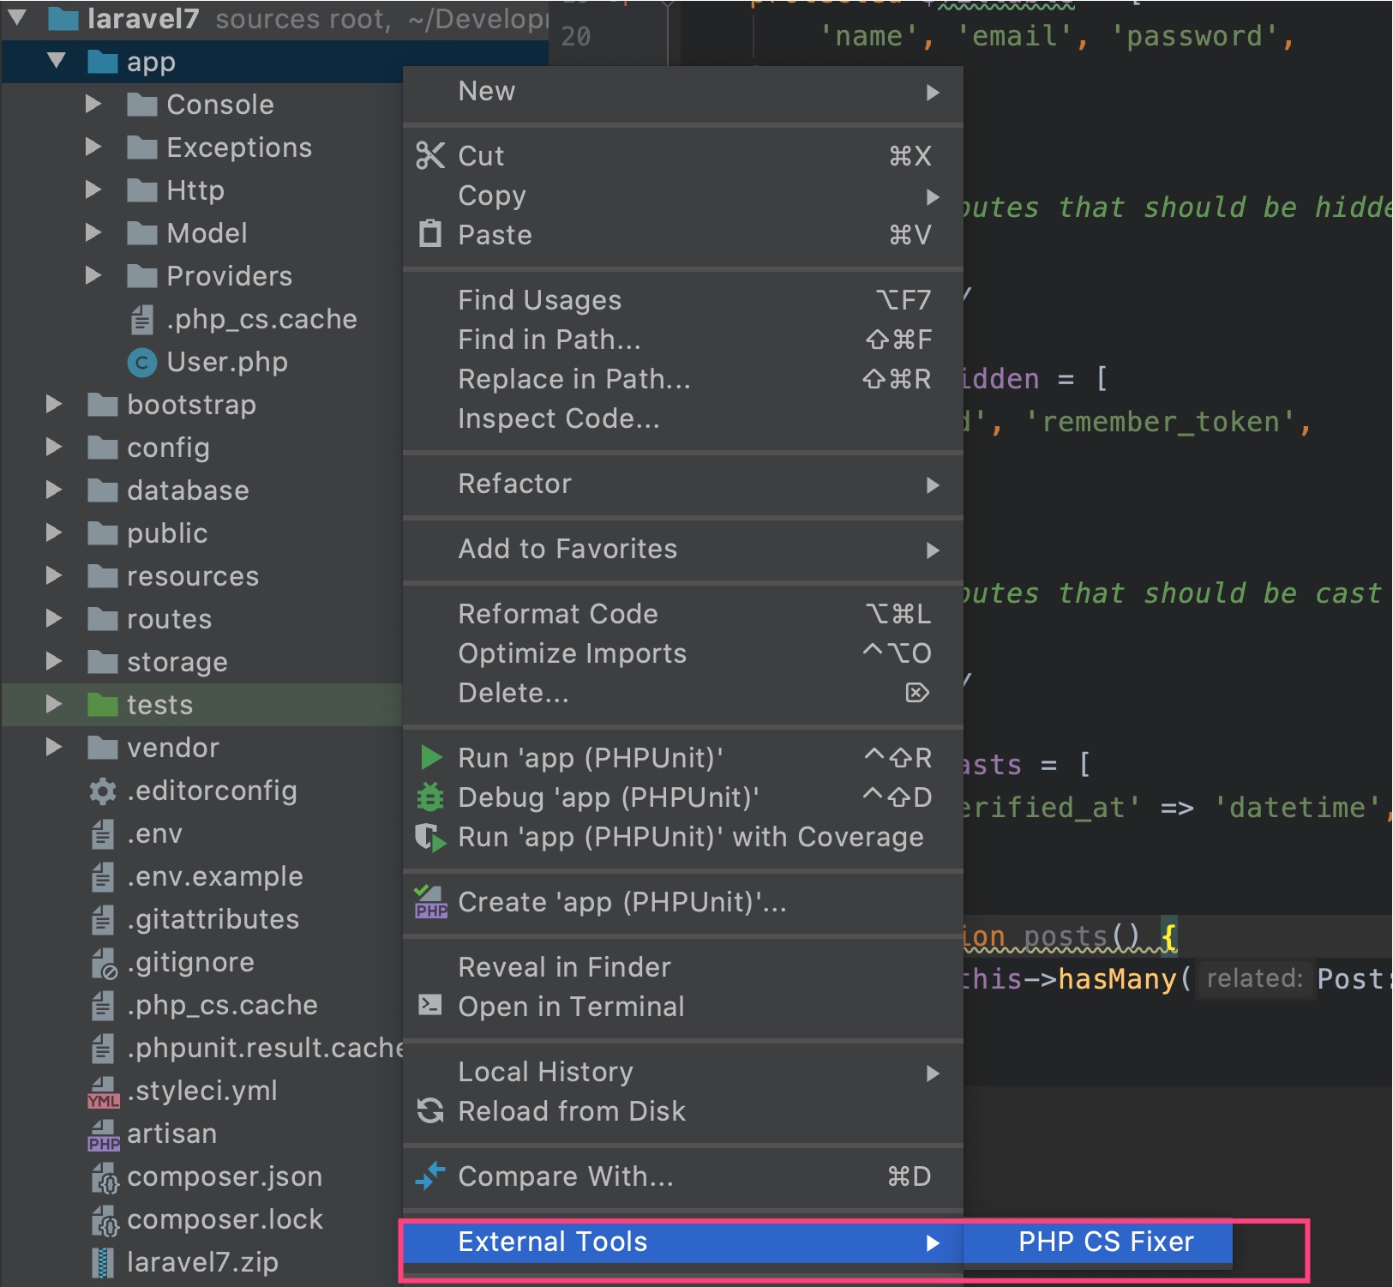
Task: Open External Tools submenu
Action: point(682,1242)
